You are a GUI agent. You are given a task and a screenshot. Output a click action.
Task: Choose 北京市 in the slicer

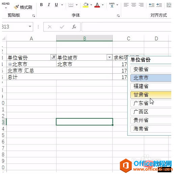(x=151, y=78)
